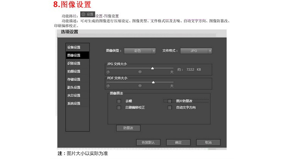Confirm settings with 确定 button
This screenshot has height=159, width=284.
coord(178,142)
